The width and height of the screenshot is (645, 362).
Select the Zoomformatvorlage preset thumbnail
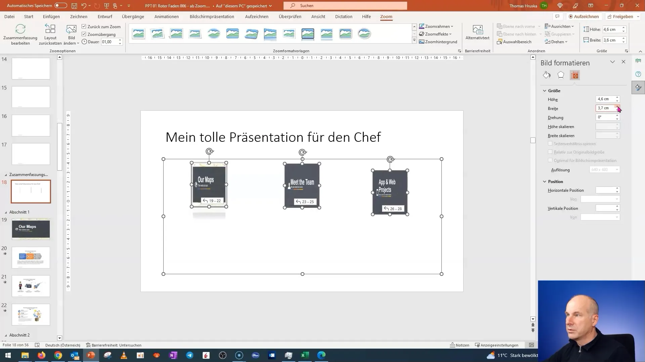point(308,34)
